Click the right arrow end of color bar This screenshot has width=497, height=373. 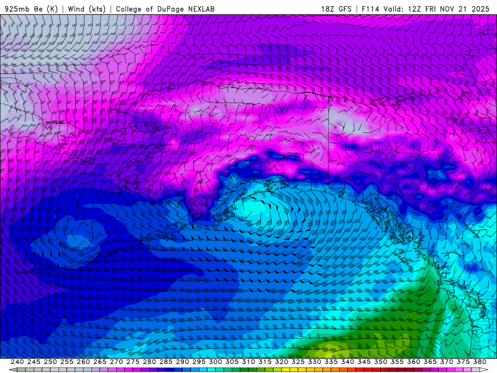[x=485, y=370]
